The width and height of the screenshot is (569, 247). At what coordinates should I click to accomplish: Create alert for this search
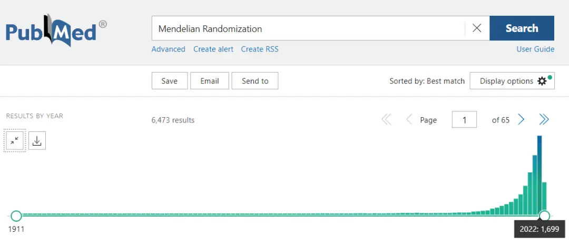pos(213,49)
